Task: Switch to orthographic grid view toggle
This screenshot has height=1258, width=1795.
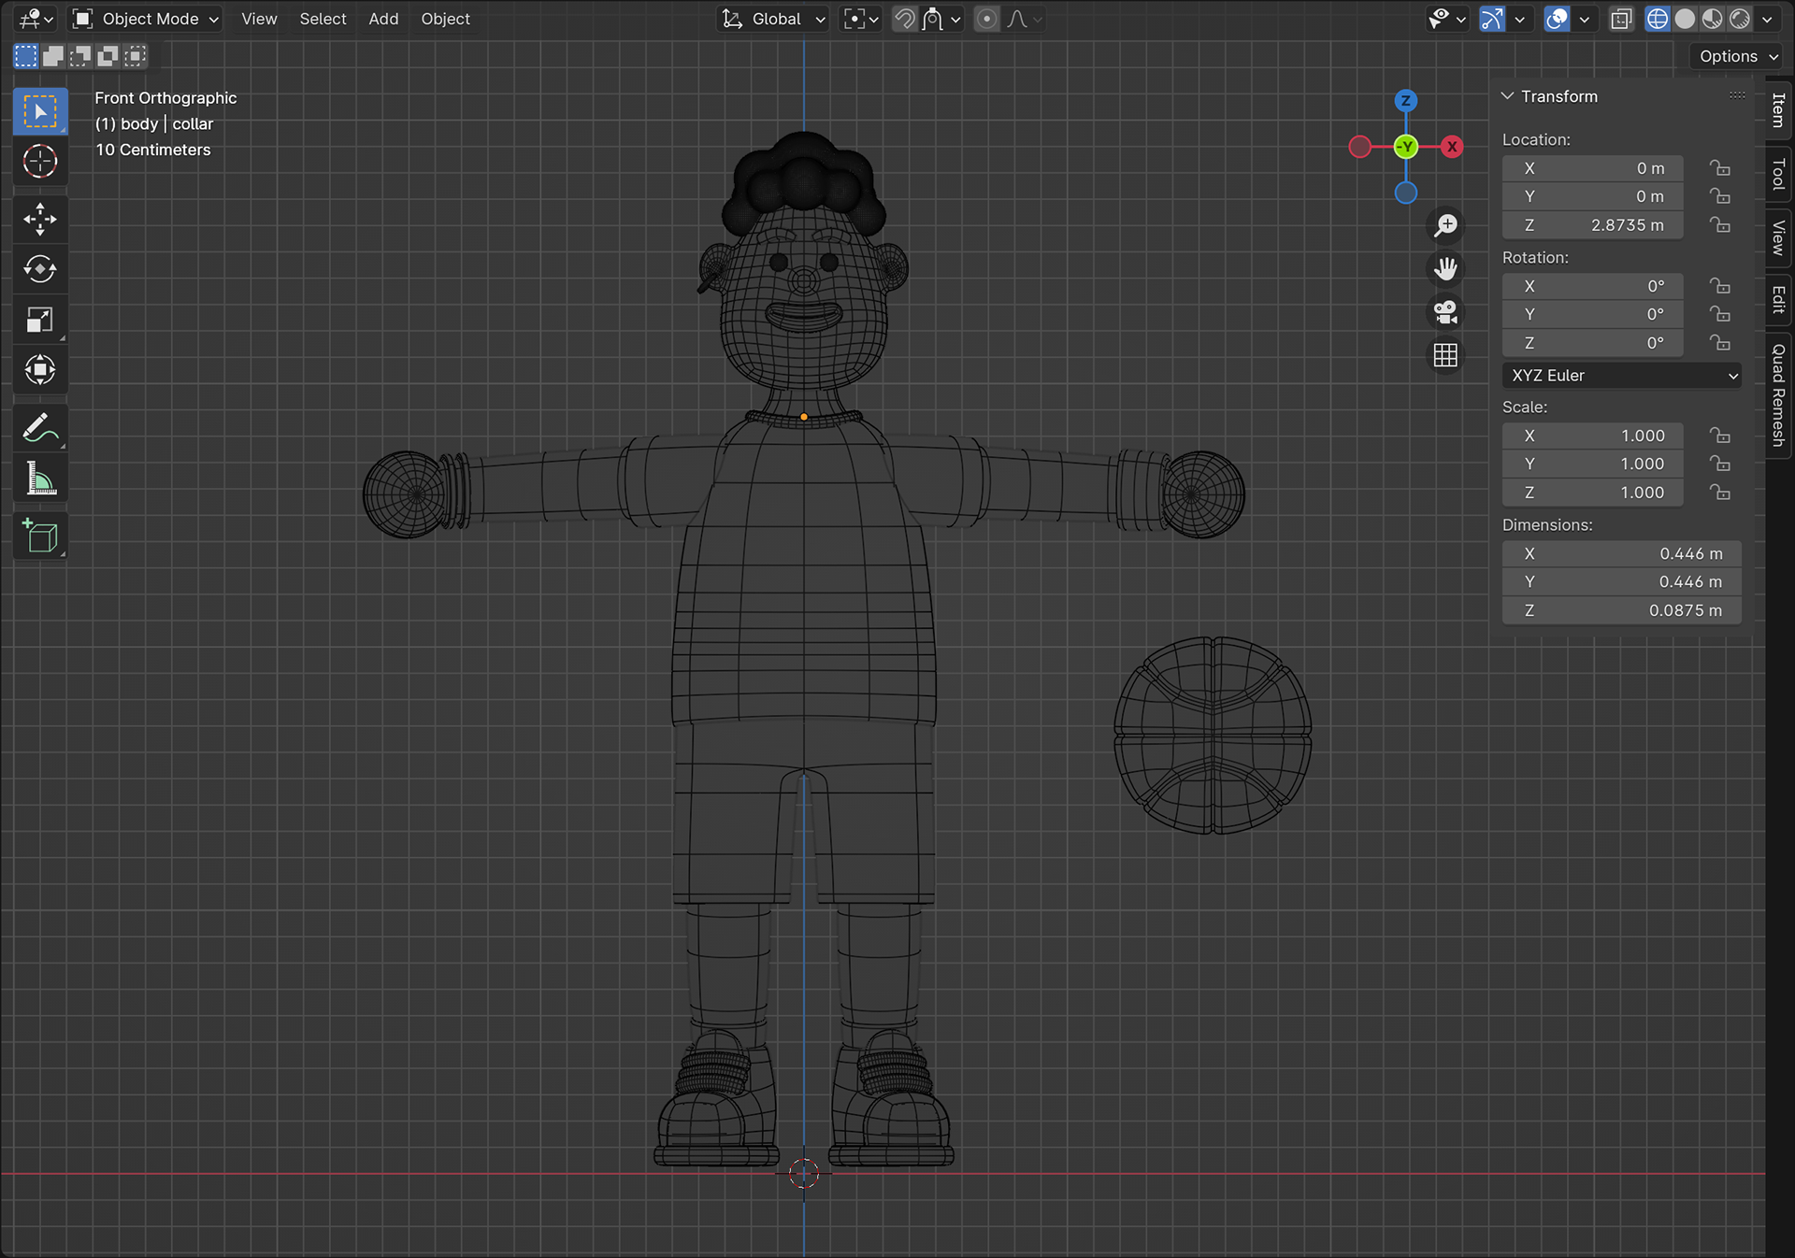Action: tap(1445, 355)
